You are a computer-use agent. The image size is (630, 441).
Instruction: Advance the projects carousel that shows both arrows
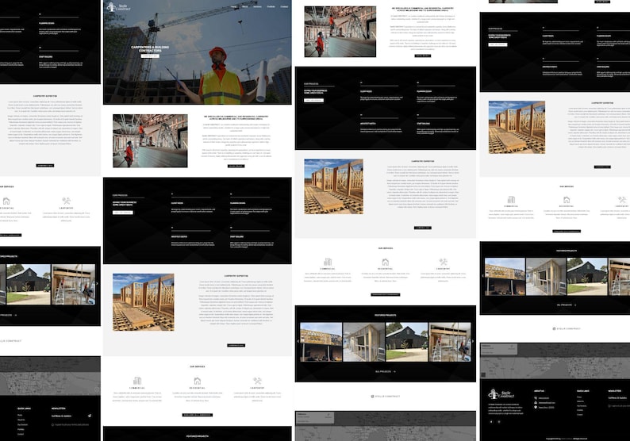pyautogui.click(x=473, y=341)
